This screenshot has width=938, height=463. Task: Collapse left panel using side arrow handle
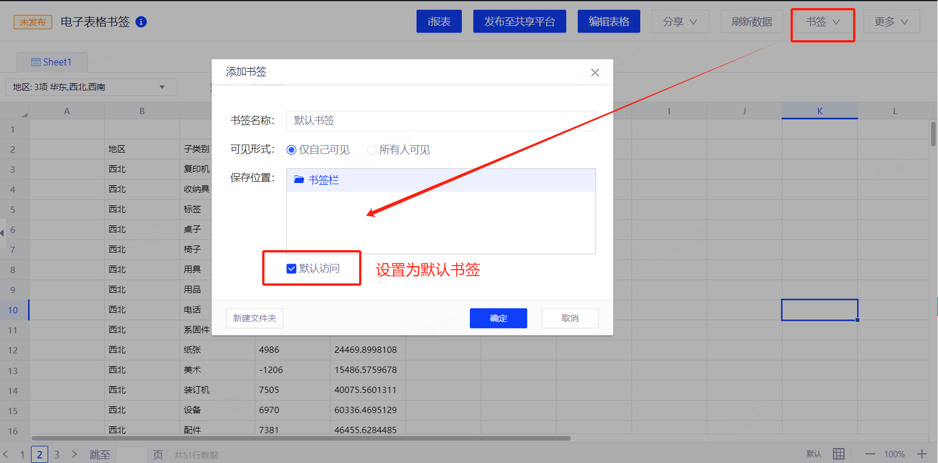pos(2,233)
